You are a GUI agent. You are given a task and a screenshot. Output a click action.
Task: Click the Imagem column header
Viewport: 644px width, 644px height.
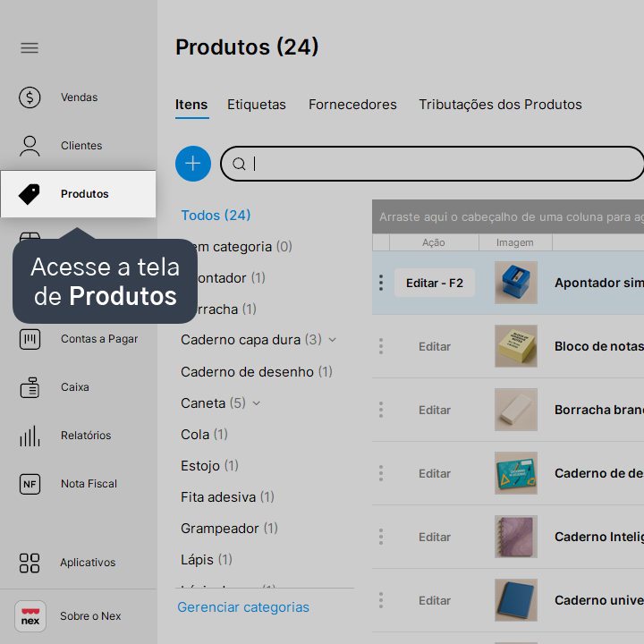[x=515, y=242]
